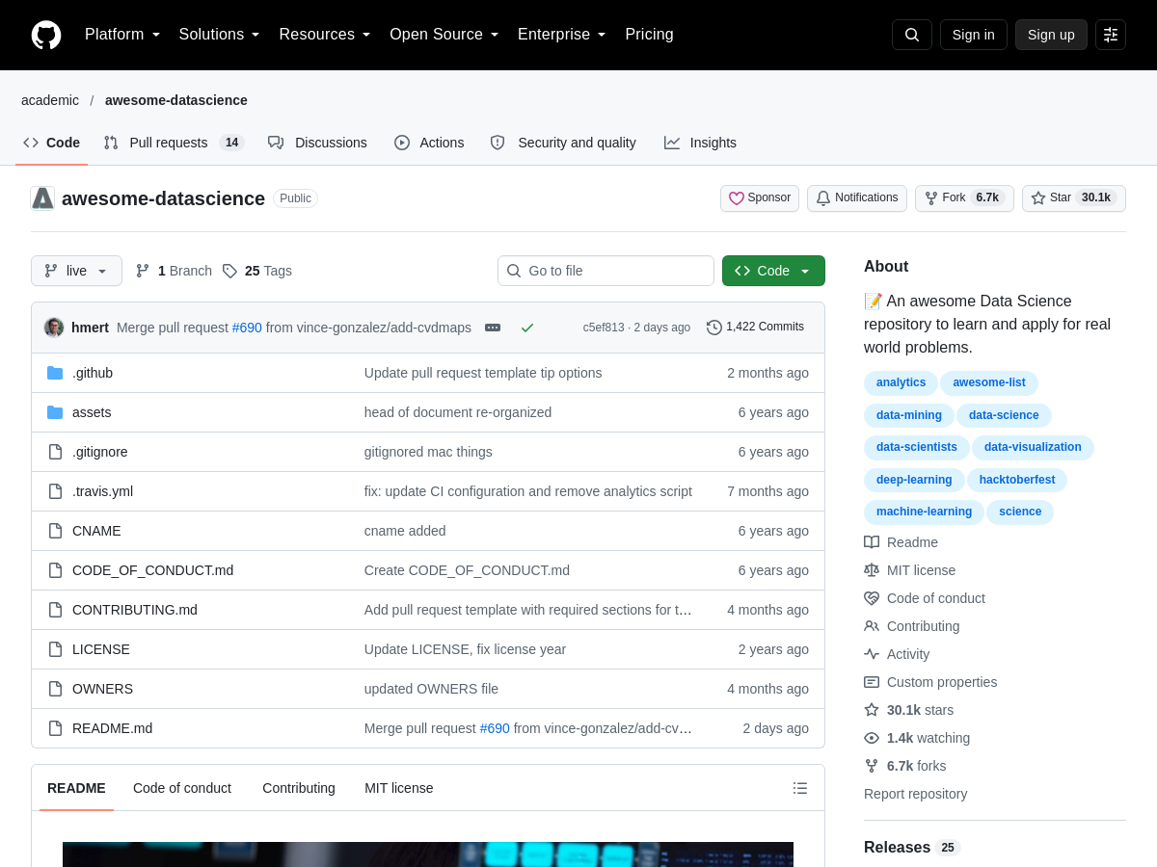Select the README tab

coord(76,788)
